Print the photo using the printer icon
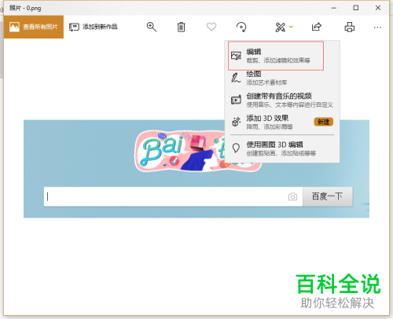This screenshot has width=393, height=319. [350, 27]
